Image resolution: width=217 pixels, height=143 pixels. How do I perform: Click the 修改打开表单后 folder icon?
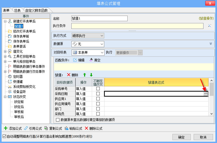click(10, 31)
